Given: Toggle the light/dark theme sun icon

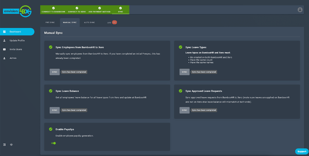Looking at the screenshot, I should (11, 145).
